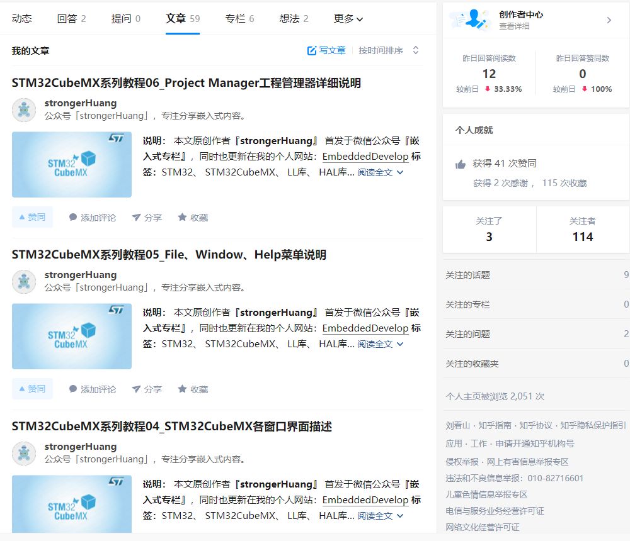The width and height of the screenshot is (630, 541).
Task: Click the share paper-plane icon under 教程06
Action: [136, 217]
